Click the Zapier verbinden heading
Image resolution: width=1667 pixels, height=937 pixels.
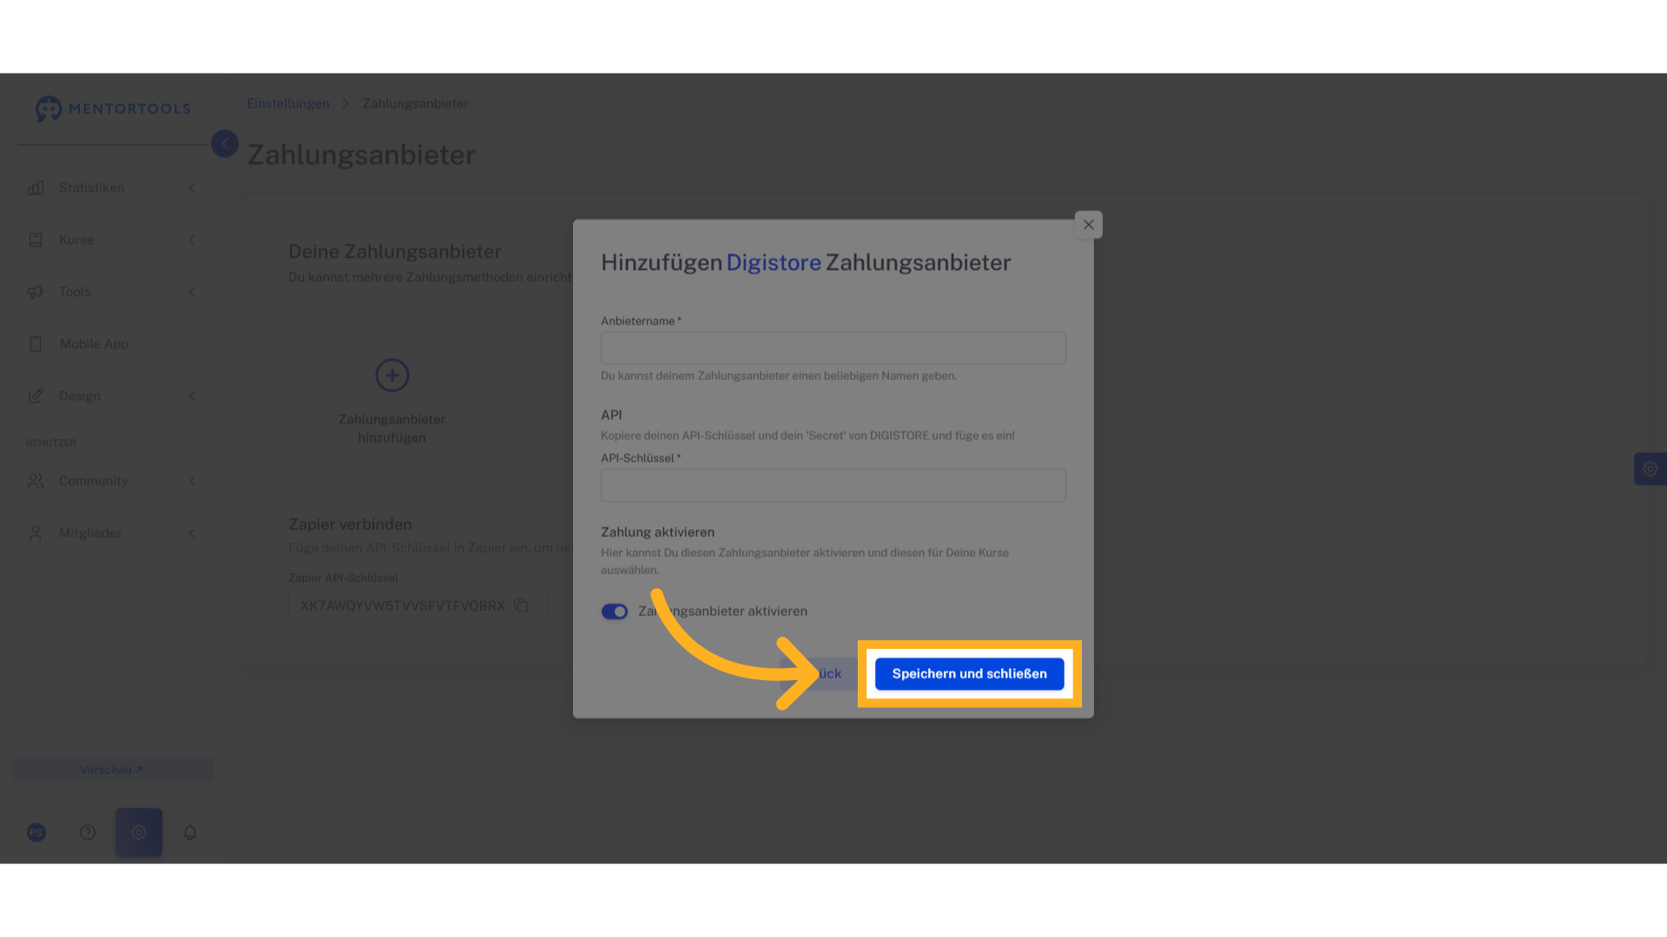tap(350, 525)
